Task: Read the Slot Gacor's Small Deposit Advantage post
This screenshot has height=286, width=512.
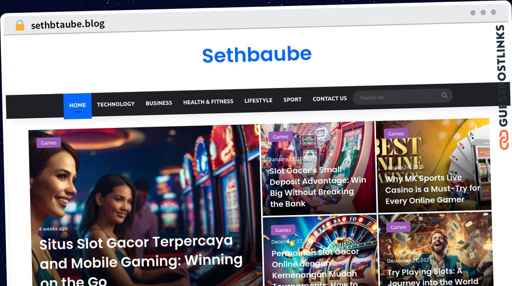Action: 318,187
